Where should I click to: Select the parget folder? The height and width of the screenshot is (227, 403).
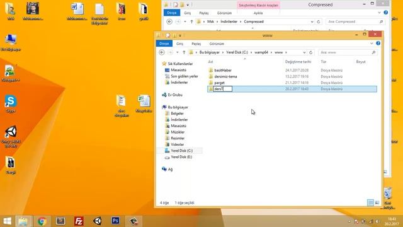coord(220,83)
